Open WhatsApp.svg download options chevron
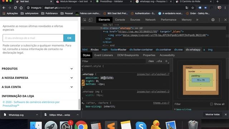The height and width of the screenshot is (129, 229). click(x=37, y=115)
